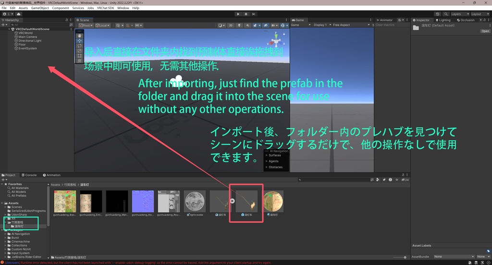Open the draw mode shading dropdown
The height and width of the screenshot is (265, 492).
pyautogui.click(x=221, y=25)
